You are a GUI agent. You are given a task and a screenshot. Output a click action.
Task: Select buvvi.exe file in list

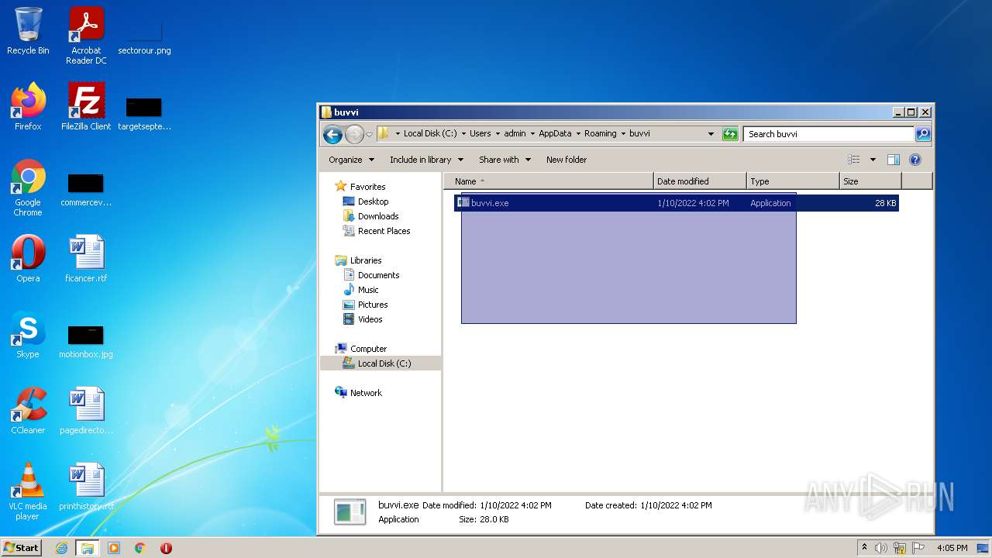[676, 203]
